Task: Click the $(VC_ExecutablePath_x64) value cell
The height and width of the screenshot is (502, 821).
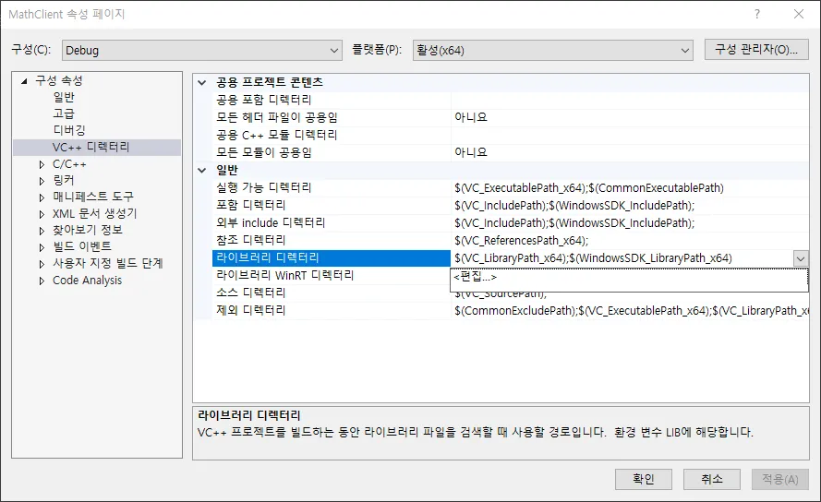Action: [630, 188]
